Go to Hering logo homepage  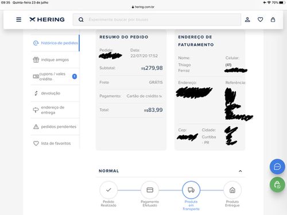pos(47,19)
